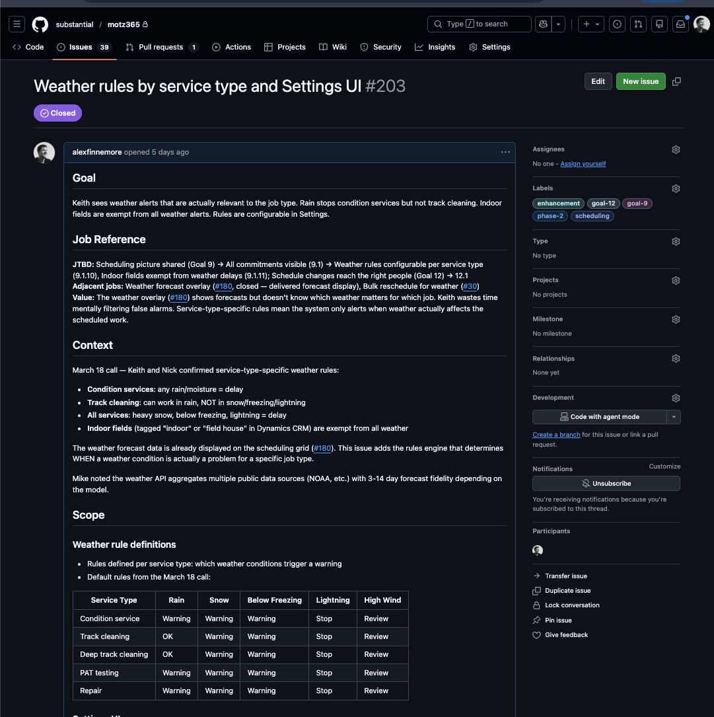Open the Development gear settings
The width and height of the screenshot is (714, 717).
coord(676,398)
